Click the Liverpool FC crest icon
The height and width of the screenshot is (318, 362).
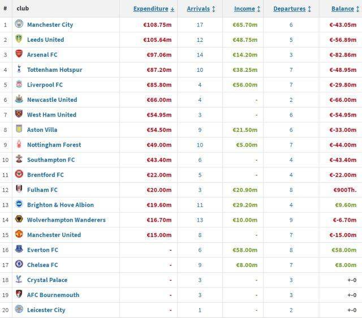tap(19, 85)
